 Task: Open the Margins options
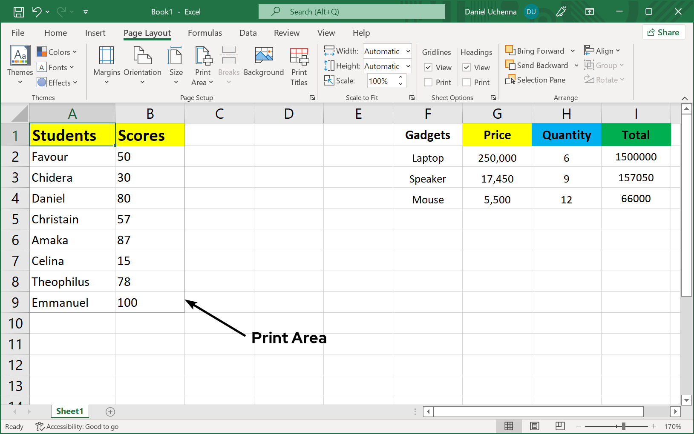tap(107, 64)
